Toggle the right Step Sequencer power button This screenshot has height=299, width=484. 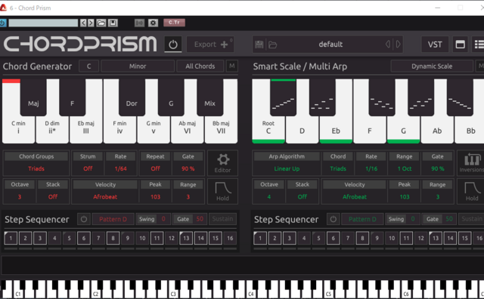(x=333, y=219)
